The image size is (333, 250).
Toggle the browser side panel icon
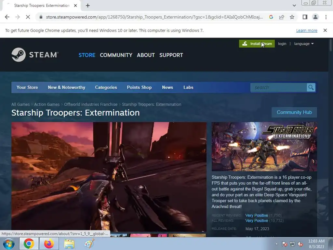(x=305, y=17)
